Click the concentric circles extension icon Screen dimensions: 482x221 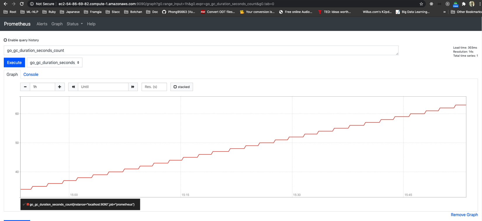(x=448, y=4)
